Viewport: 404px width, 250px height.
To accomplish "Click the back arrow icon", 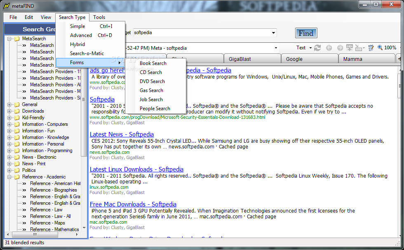I will click(329, 48).
